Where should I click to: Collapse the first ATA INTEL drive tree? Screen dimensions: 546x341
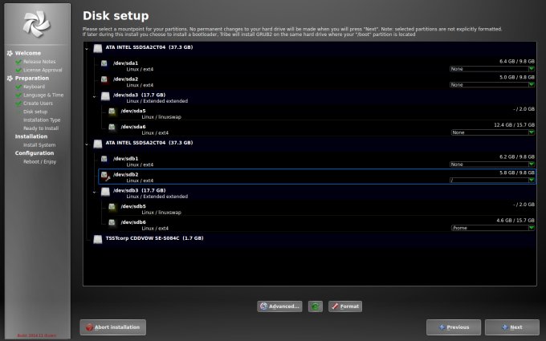pyautogui.click(x=87, y=49)
